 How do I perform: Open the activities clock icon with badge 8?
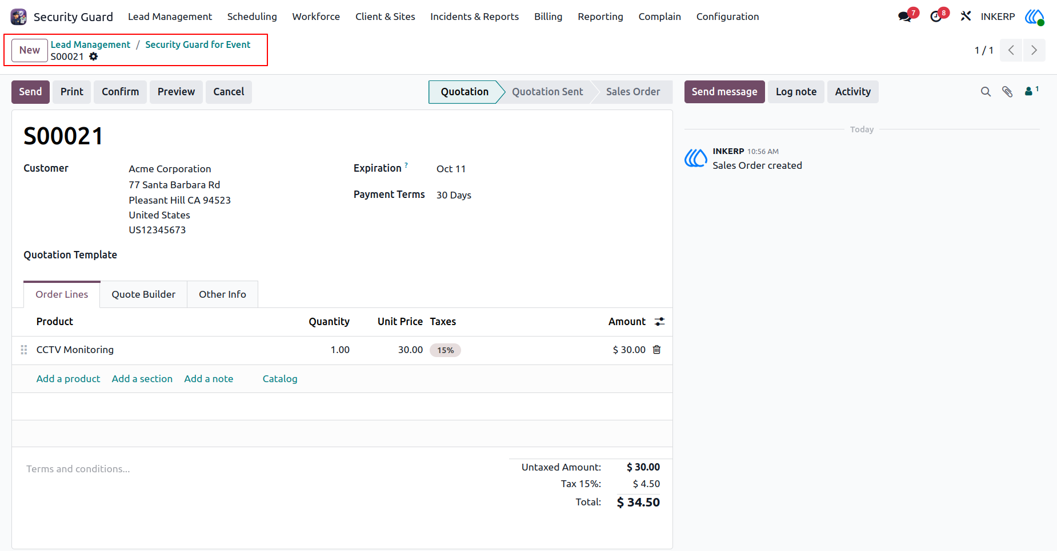coord(936,17)
